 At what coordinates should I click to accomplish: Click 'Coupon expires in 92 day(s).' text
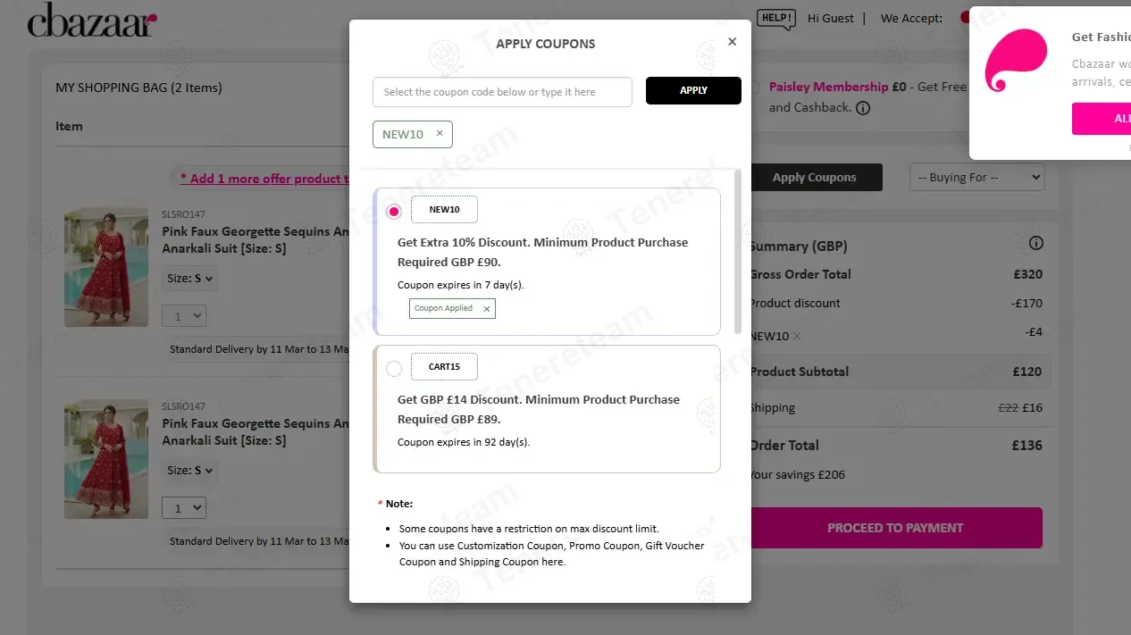click(464, 442)
